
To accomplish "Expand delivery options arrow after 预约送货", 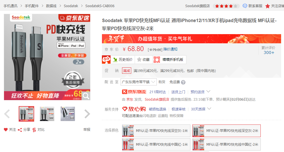I will tap(208, 91).
